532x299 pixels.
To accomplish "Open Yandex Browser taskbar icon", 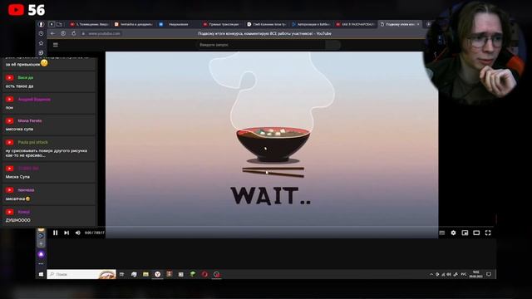I will pos(157,274).
